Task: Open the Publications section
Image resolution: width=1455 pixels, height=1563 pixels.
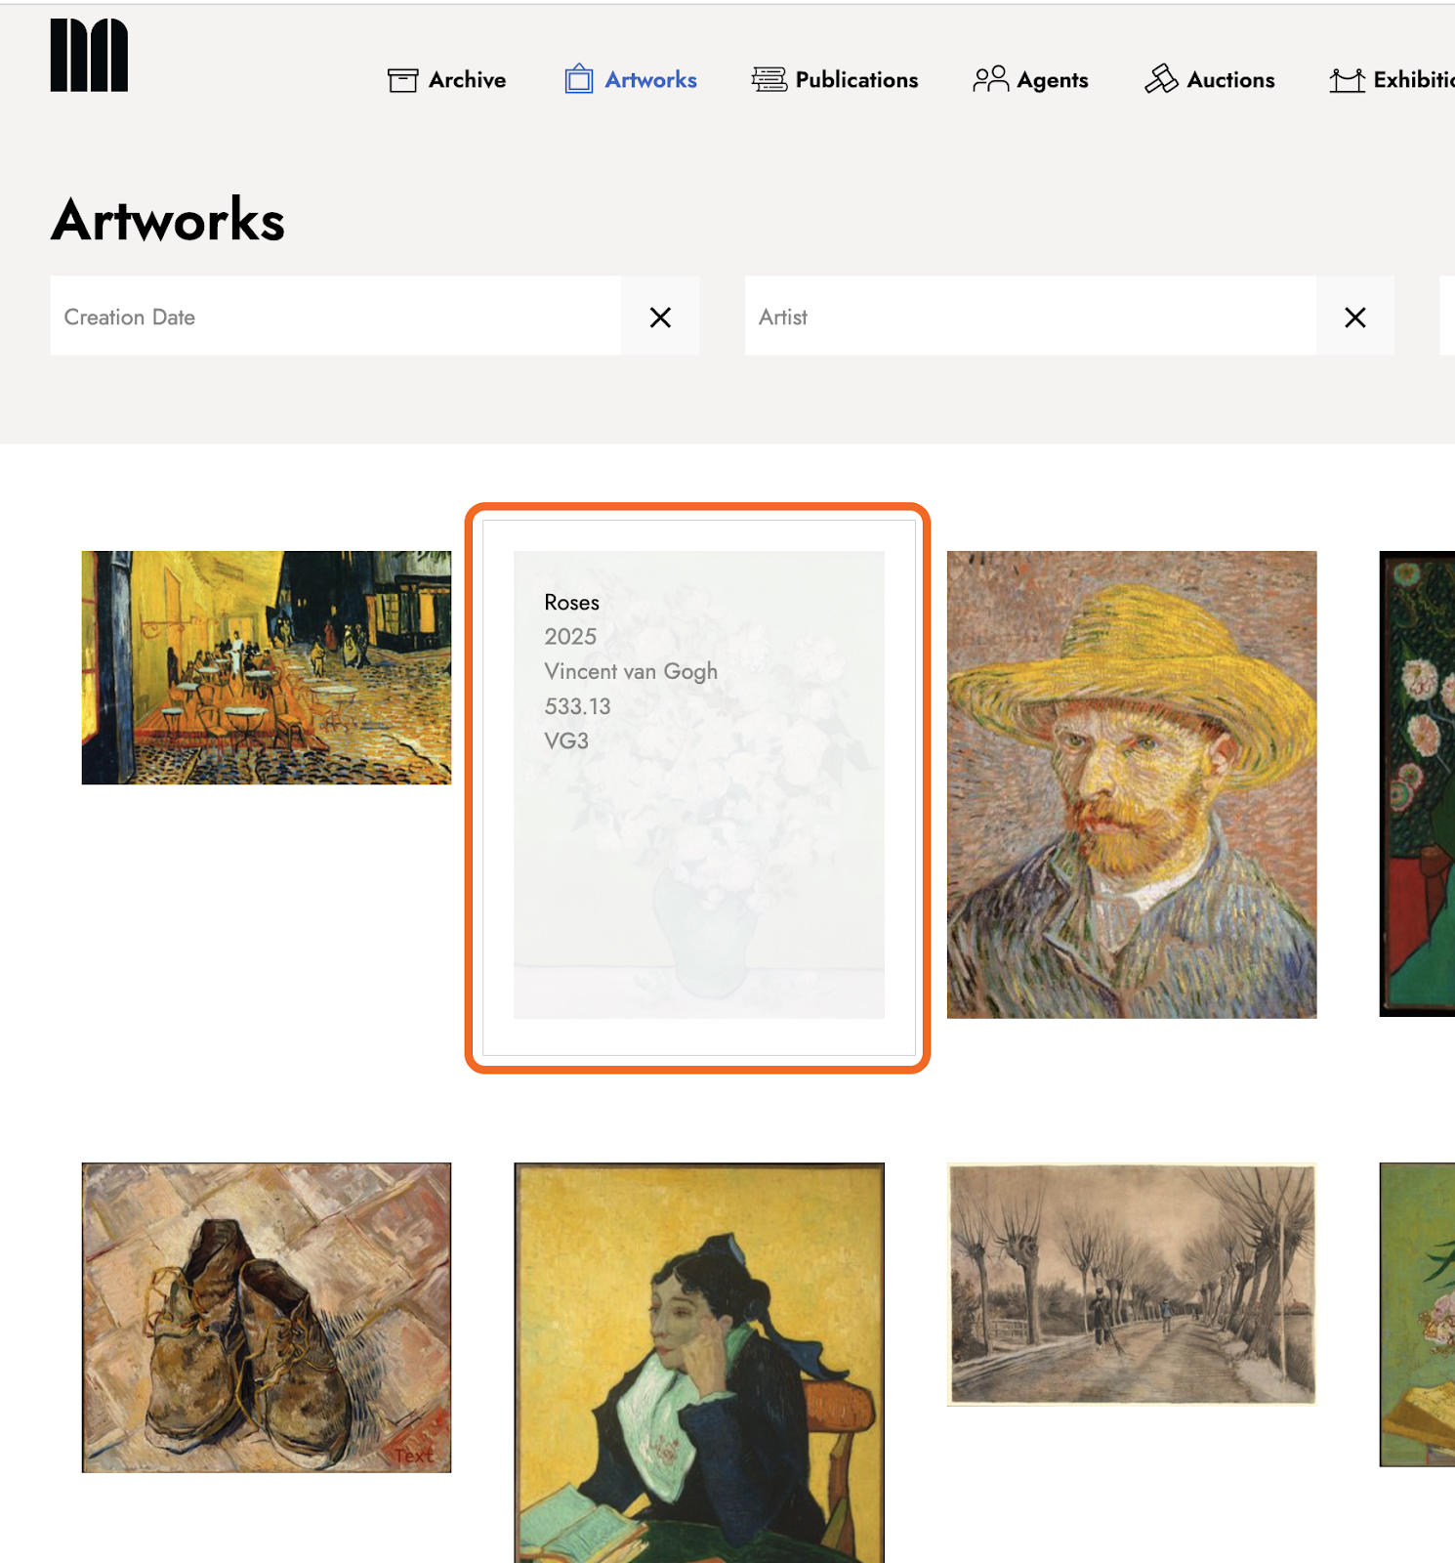Action: (x=835, y=79)
